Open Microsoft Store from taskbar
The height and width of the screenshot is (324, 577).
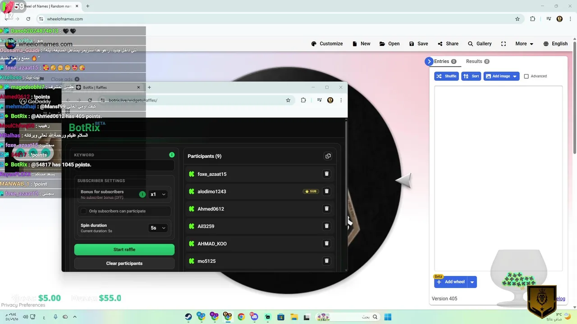pos(281,317)
